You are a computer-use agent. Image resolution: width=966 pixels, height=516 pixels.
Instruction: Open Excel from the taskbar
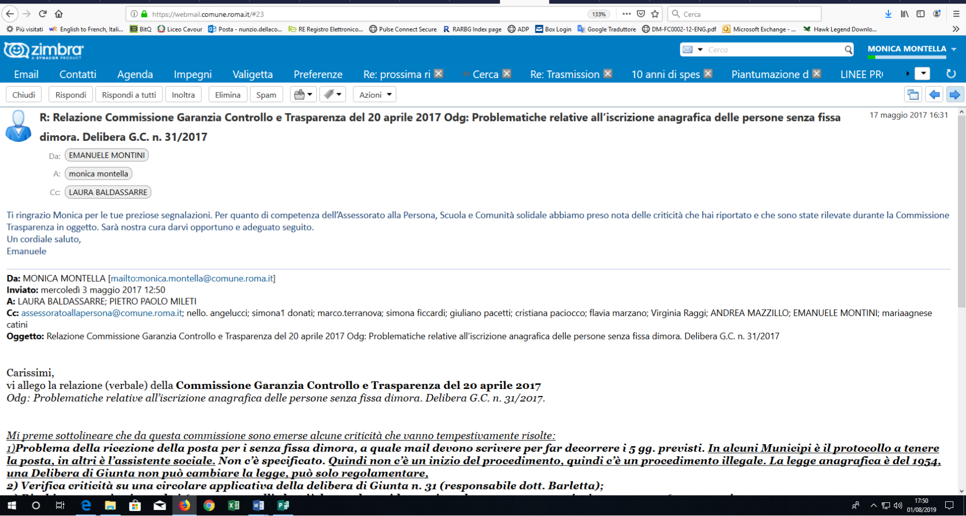pyautogui.click(x=233, y=505)
